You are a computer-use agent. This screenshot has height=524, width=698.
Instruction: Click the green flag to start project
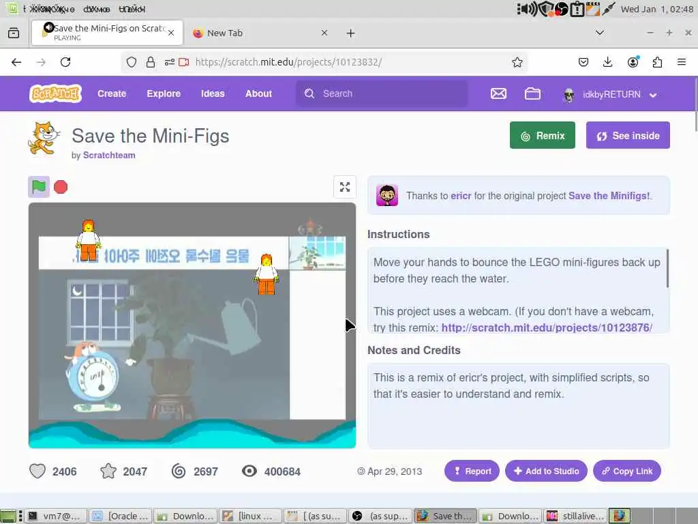pos(39,187)
